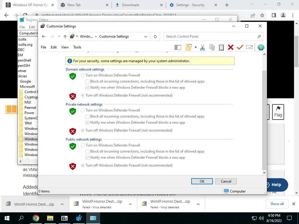Click the Share page icon in Chrome
Screen dimensions: 299x224
click(253, 15)
